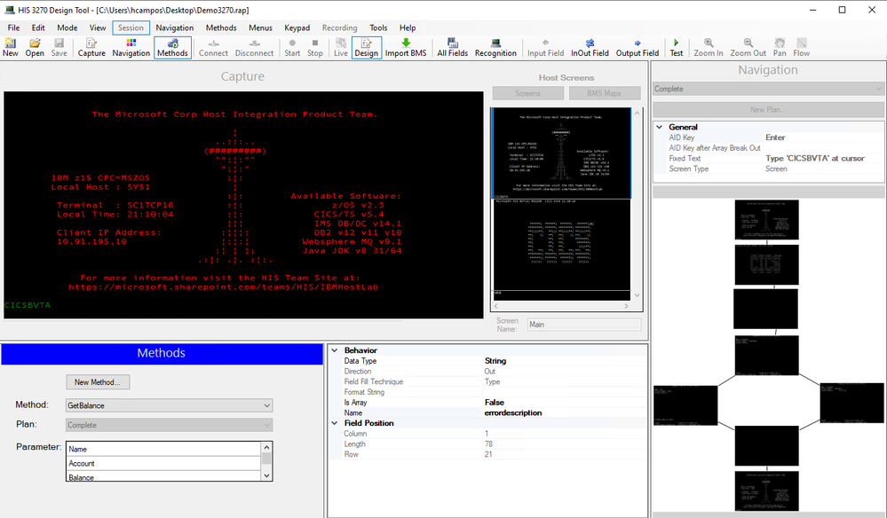Open the Complete dropdown in Navigation panel
This screenshot has height=518, width=887.
768,89
